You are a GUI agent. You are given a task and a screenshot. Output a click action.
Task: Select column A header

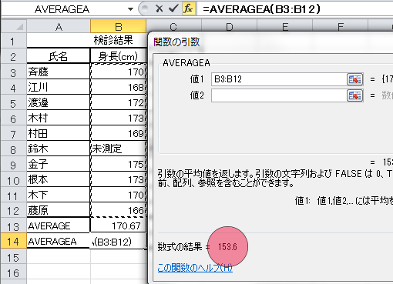point(59,26)
